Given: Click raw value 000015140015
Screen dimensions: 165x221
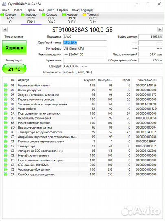Looking at the screenshot, I should [x=146, y=132].
